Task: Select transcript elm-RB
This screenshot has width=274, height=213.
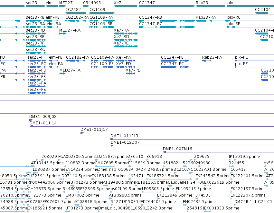Action: pyautogui.click(x=52, y=21)
